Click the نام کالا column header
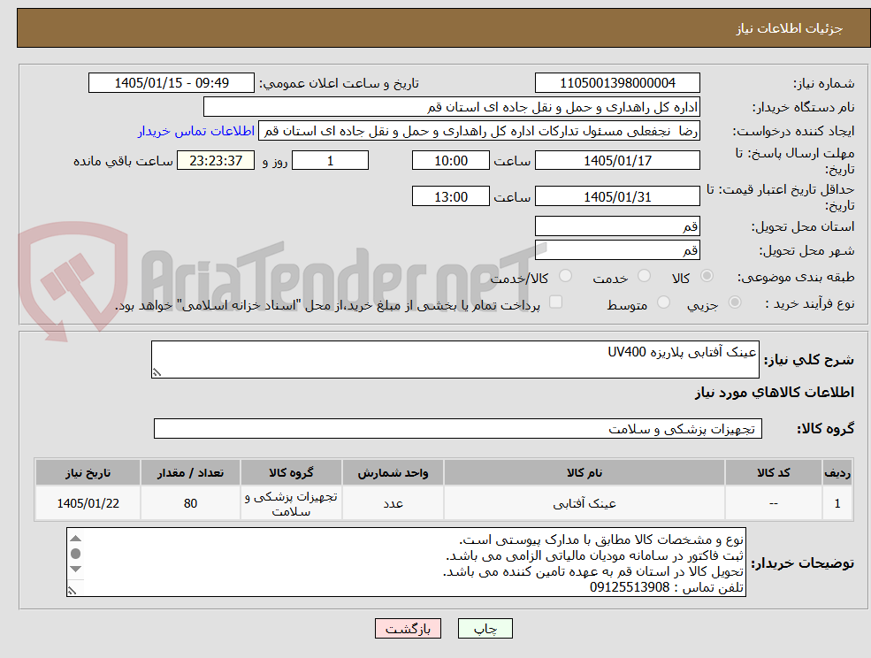 click(584, 472)
